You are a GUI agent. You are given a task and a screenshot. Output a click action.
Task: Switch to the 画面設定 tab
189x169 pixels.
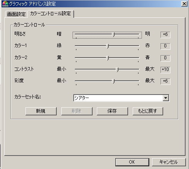16,14
